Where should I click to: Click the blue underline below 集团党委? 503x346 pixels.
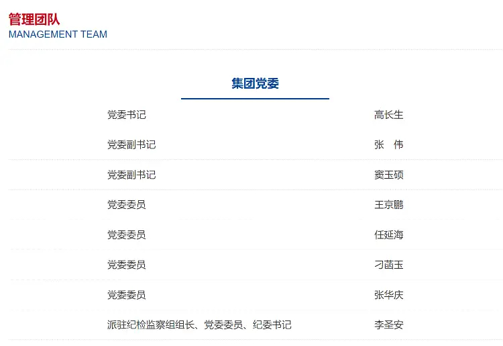255,99
